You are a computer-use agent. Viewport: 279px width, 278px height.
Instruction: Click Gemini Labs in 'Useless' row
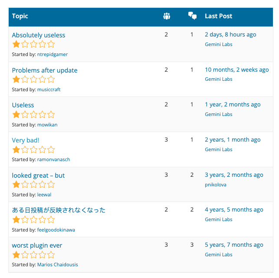coord(219,114)
